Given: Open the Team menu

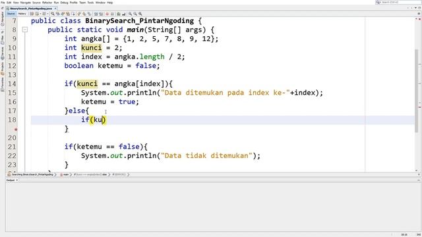Looking at the screenshot, I should [82, 3].
